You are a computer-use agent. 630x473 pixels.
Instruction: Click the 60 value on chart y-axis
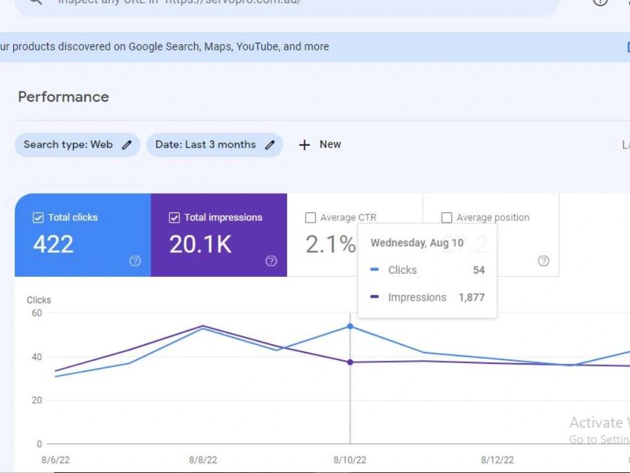[x=37, y=313]
